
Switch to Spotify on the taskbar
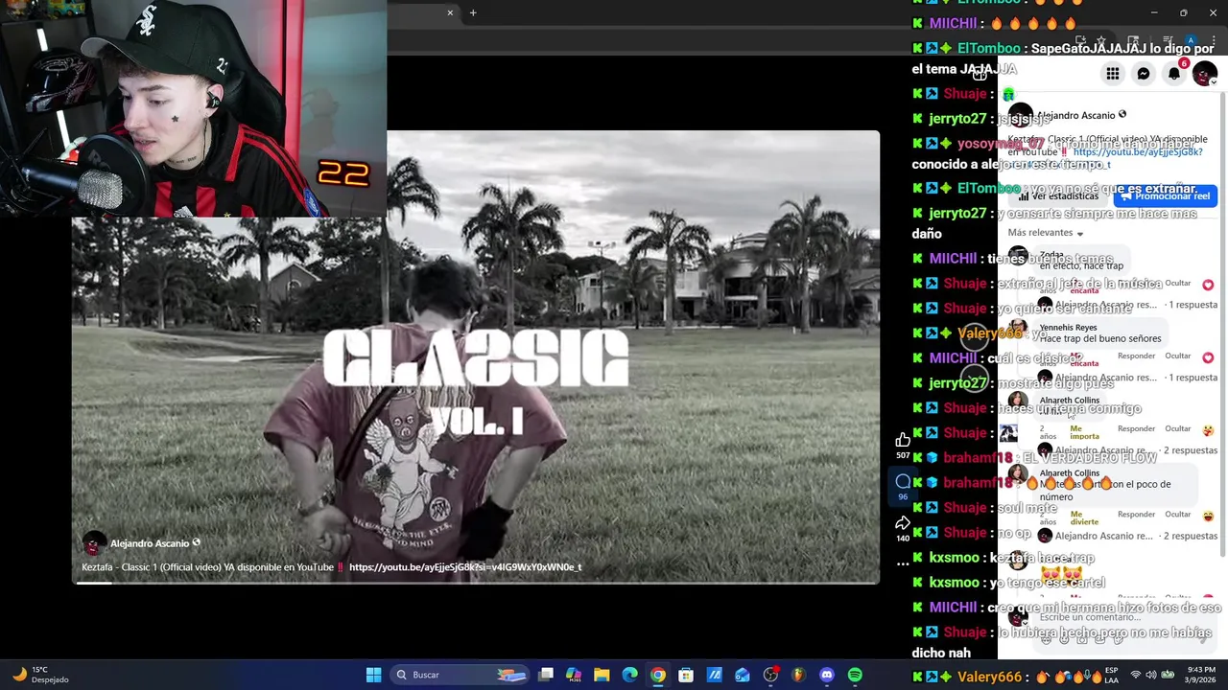point(855,675)
